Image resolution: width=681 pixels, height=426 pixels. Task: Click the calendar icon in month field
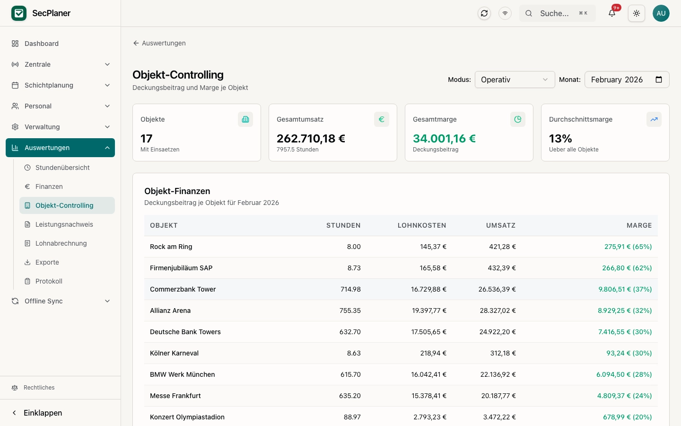(659, 80)
